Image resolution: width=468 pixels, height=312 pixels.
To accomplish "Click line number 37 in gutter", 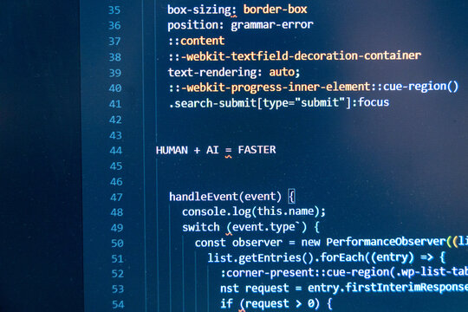I will pyautogui.click(x=114, y=42).
